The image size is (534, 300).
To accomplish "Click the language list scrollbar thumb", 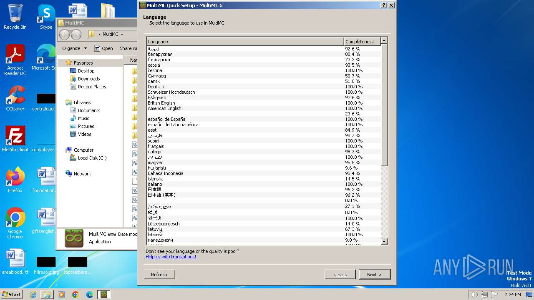I will pyautogui.click(x=384, y=105).
